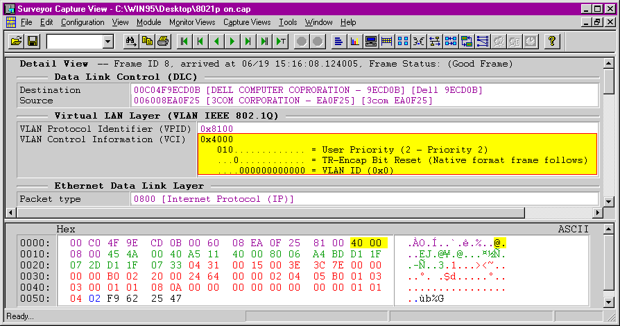Screen dimensions: 620x326
Task: Open the Capture Views menu
Action: [247, 22]
